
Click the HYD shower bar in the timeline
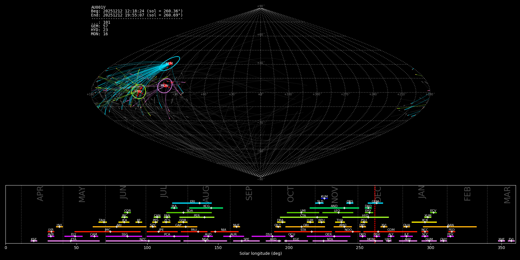coord(365,217)
